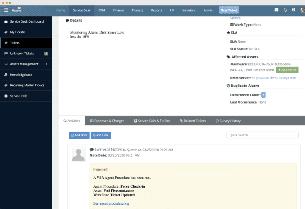Image resolution: width=305 pixels, height=209 pixels.
Task: Select Knowledgebase in sidebar
Action: point(26,75)
